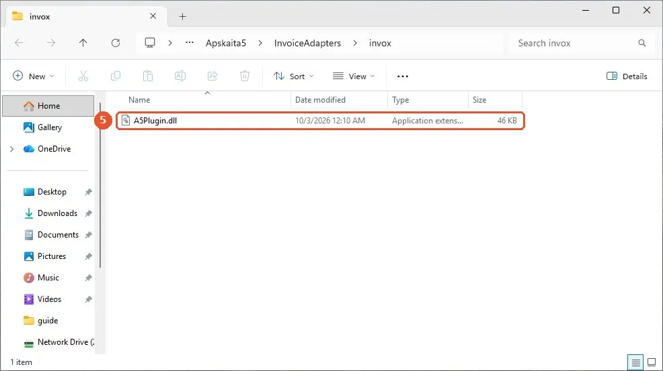Image resolution: width=663 pixels, height=371 pixels.
Task: Click the This PC monitor icon in address bar
Action: (x=150, y=43)
